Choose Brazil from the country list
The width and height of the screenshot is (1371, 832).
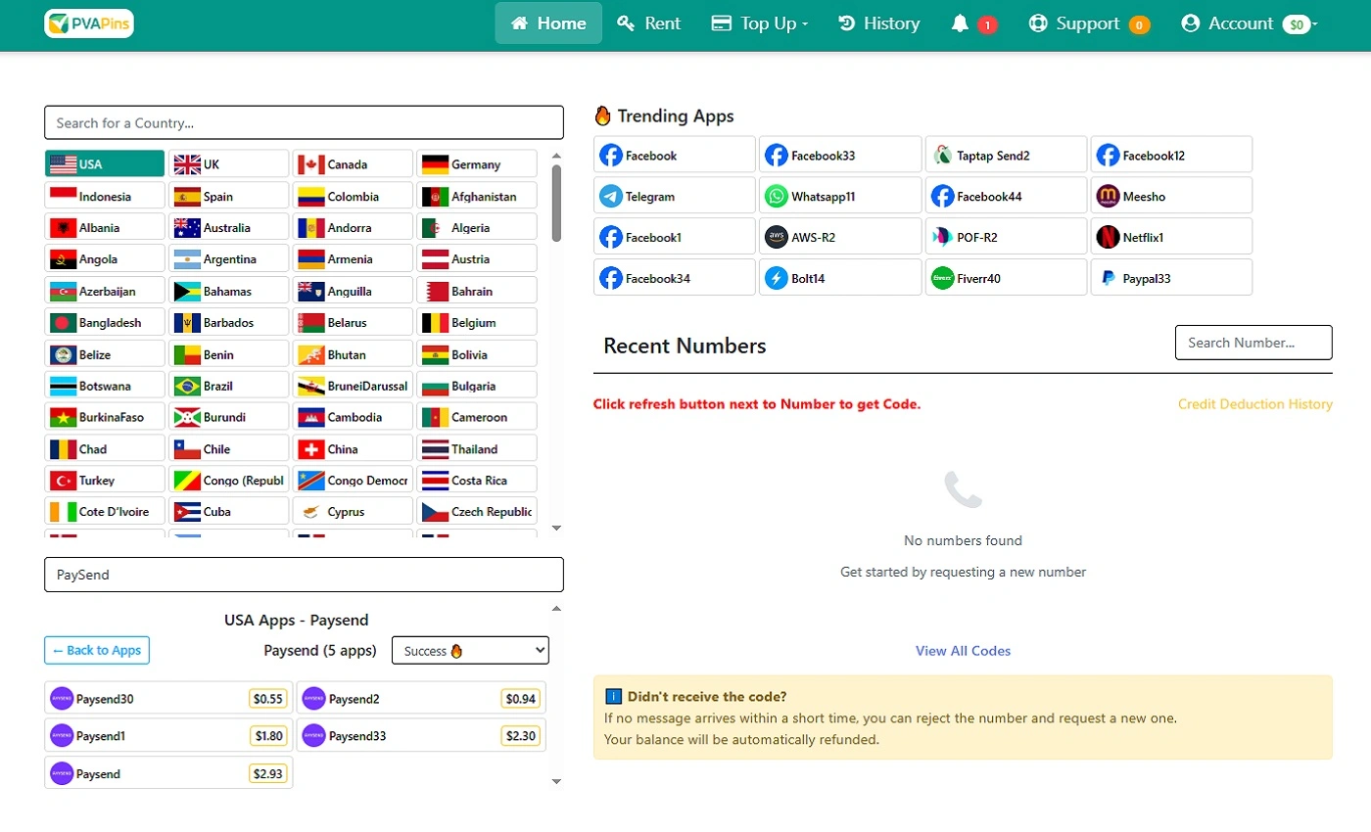click(229, 385)
